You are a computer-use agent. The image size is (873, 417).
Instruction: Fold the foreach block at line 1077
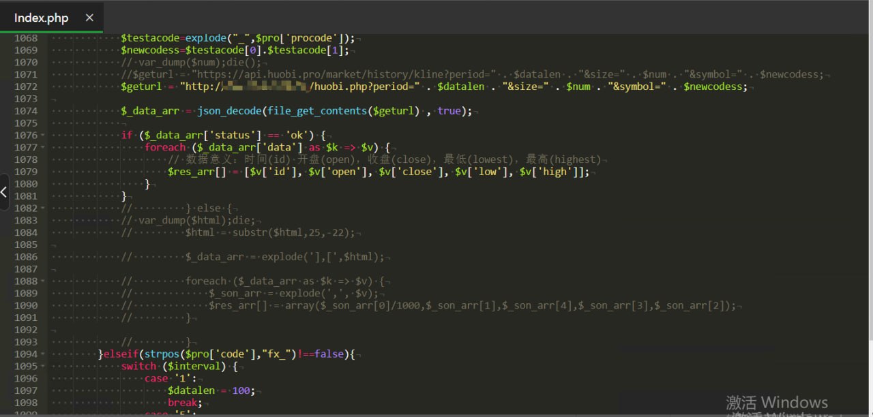tap(43, 147)
